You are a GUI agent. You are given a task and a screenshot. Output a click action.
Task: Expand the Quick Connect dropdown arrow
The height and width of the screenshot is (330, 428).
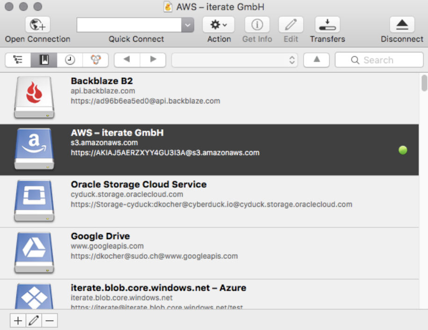188,25
